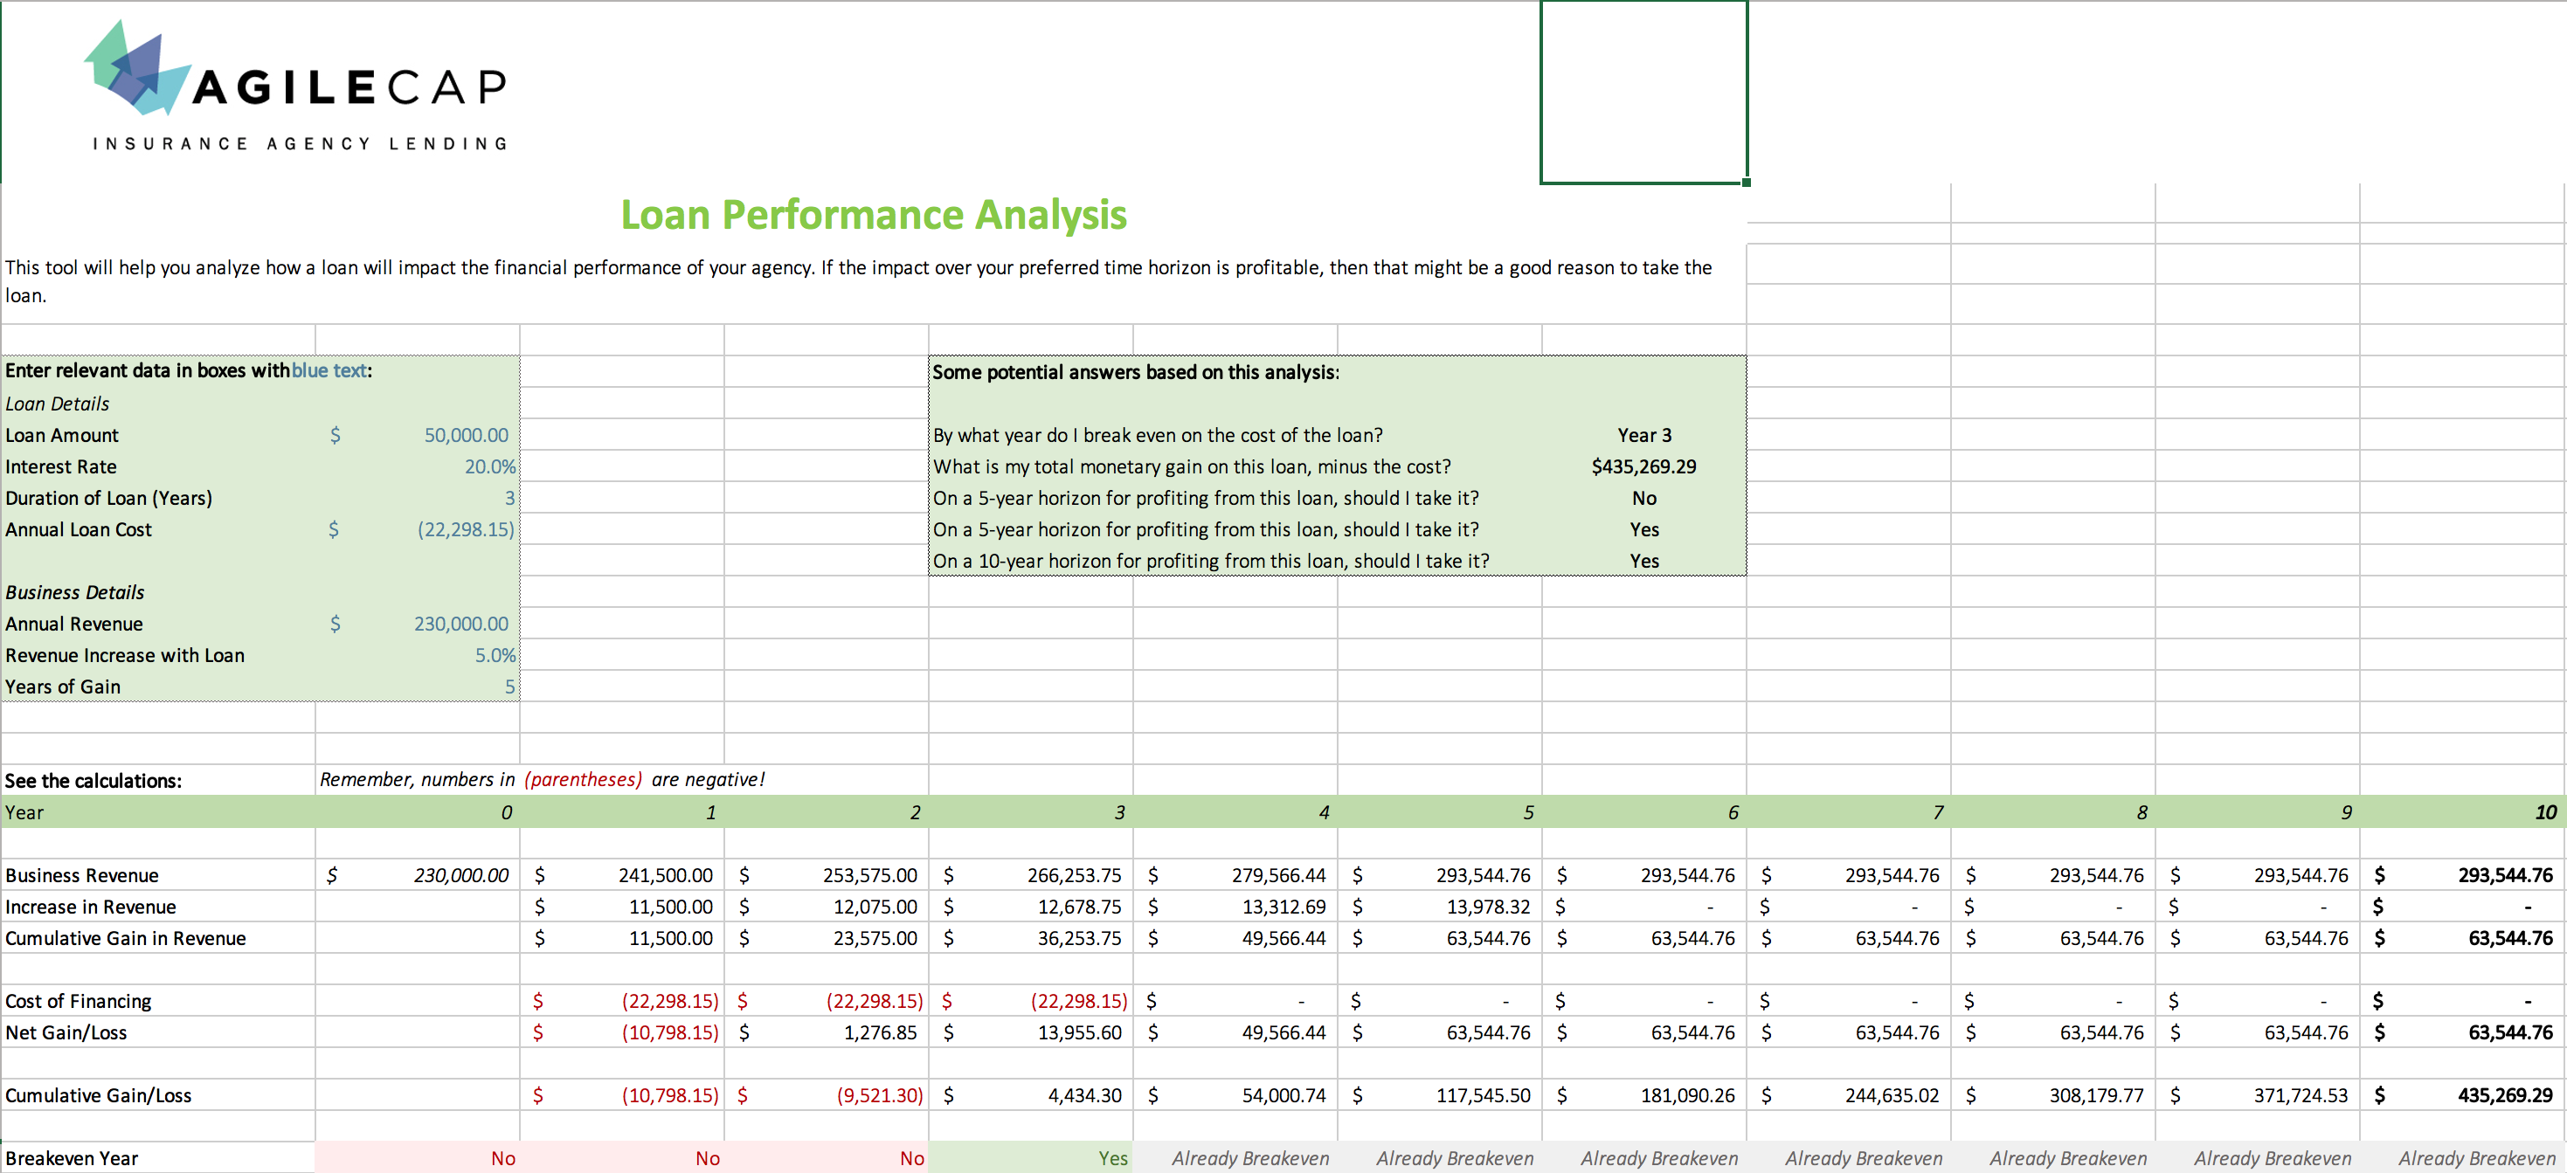This screenshot has height=1173, width=2567.
Task: Click the Year 5 column header
Action: tap(1440, 812)
